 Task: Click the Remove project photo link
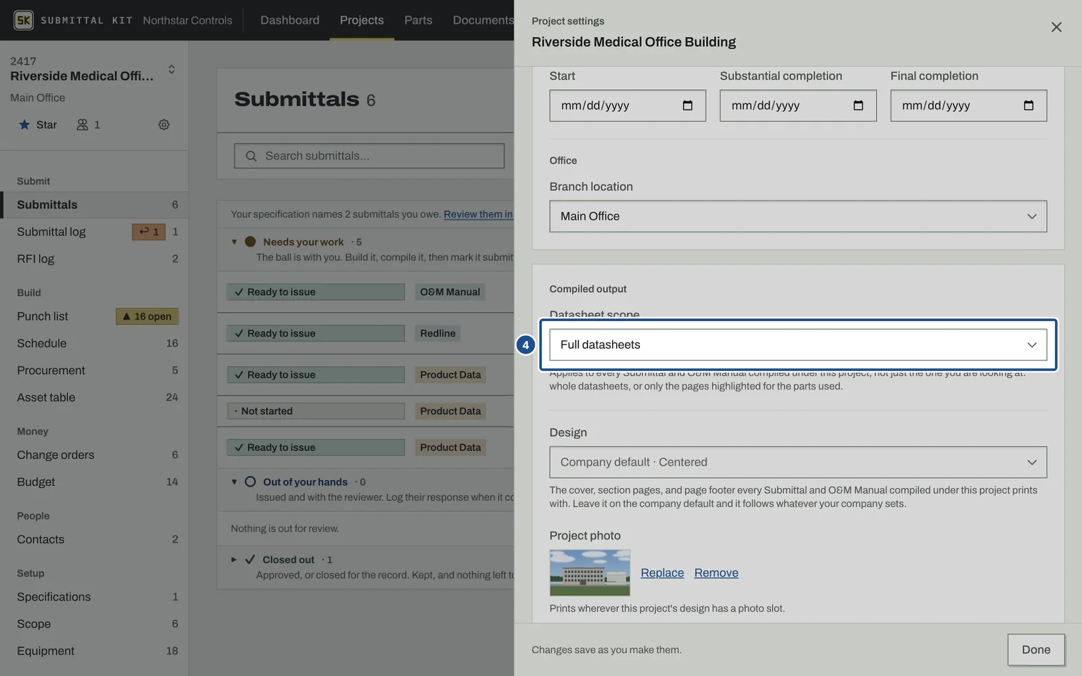pyautogui.click(x=716, y=573)
